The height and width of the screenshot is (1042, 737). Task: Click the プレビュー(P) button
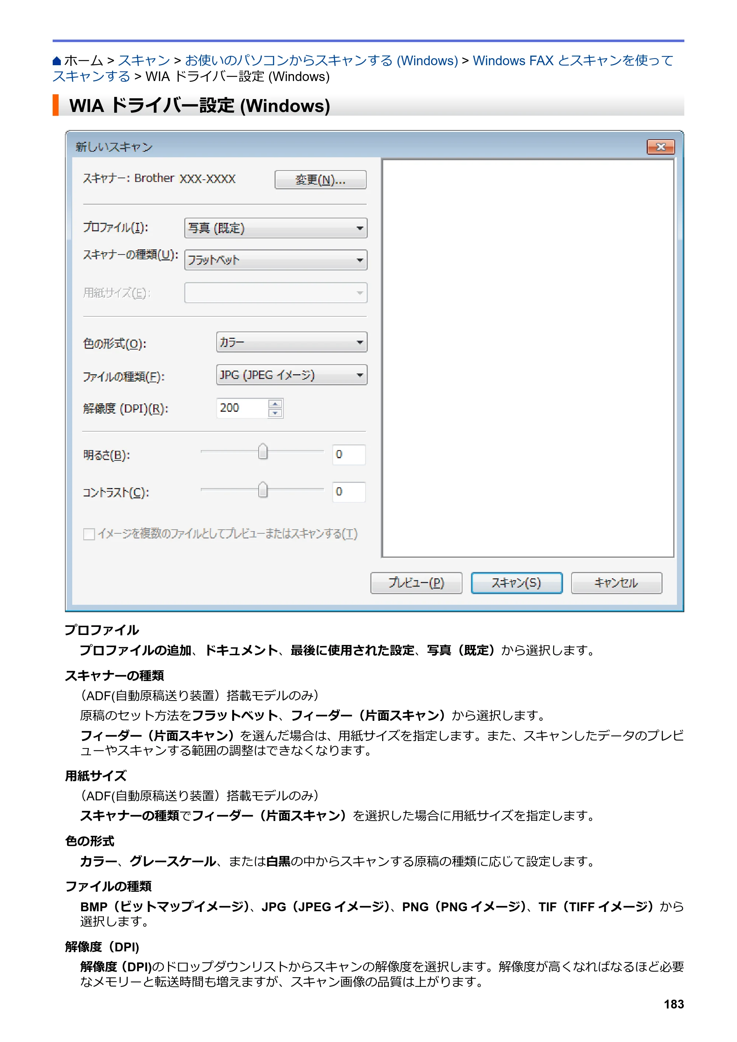[x=416, y=583]
